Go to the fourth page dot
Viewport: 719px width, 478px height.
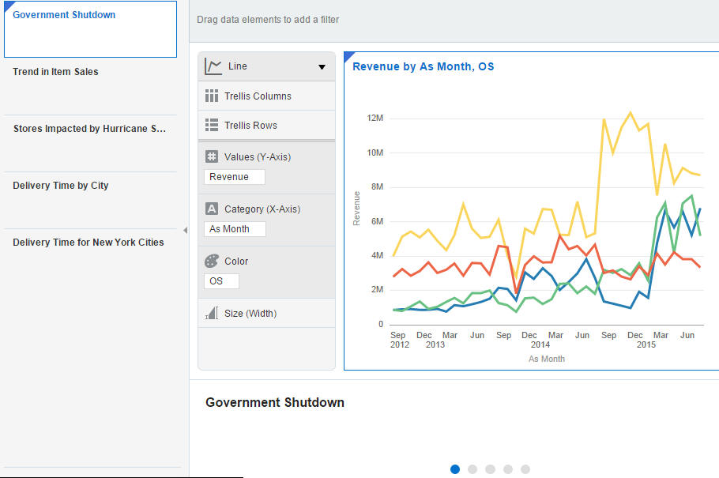click(x=507, y=469)
